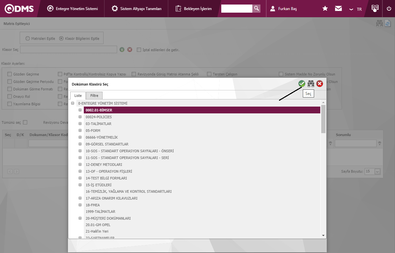Switch to the Filtre tab
The height and width of the screenshot is (253, 395).
click(94, 96)
